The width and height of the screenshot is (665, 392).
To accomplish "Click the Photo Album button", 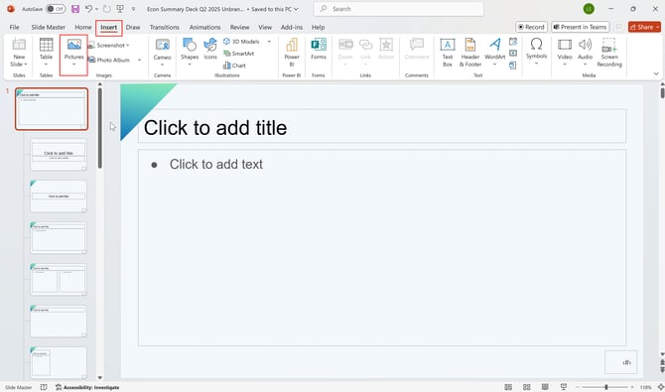I will tap(108, 60).
